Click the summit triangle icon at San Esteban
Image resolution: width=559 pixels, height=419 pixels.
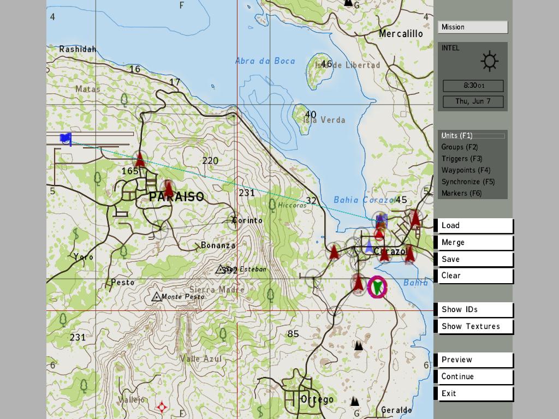221,270
